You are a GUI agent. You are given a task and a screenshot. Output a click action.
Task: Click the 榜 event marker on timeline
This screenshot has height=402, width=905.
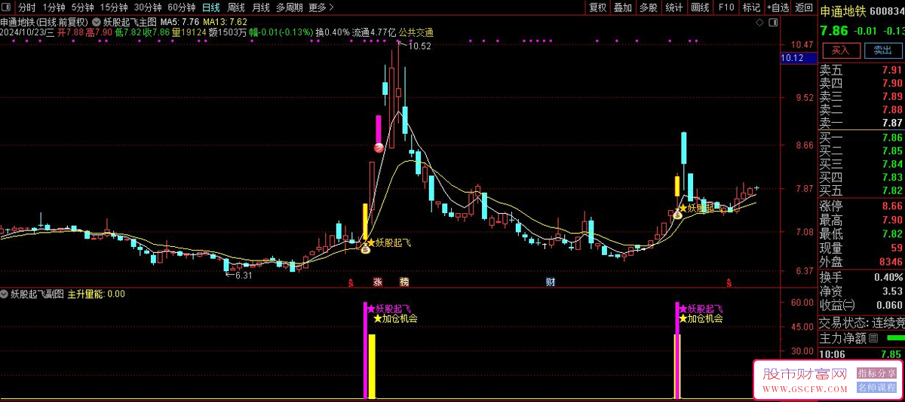coord(405,282)
